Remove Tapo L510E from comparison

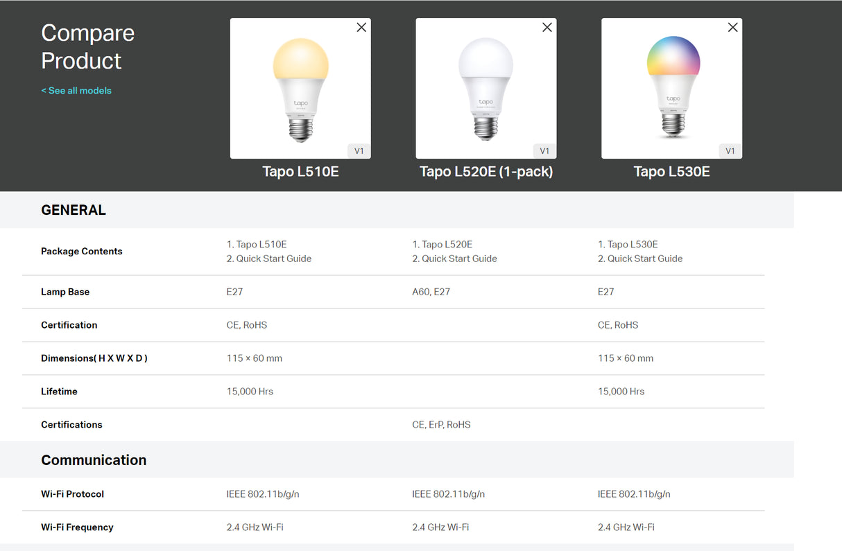361,27
